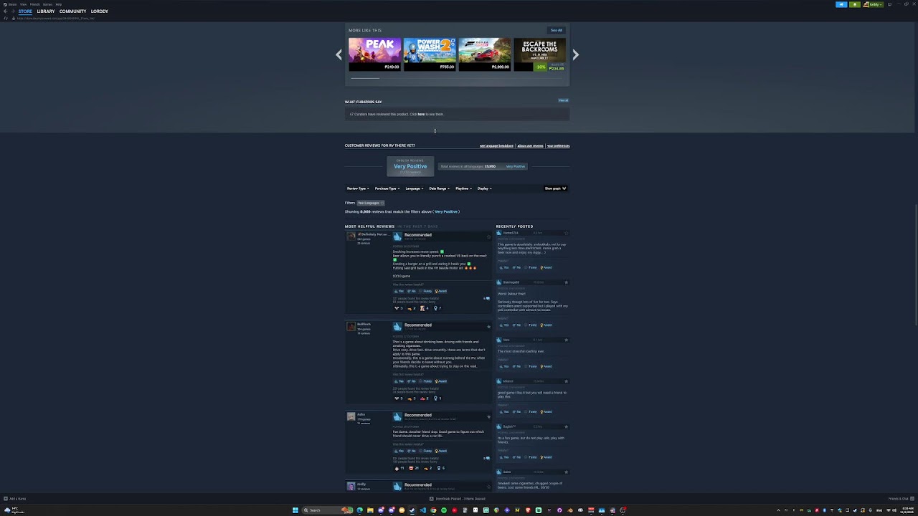
Task: Open Bullfinch's profile avatar
Action: coord(351,326)
